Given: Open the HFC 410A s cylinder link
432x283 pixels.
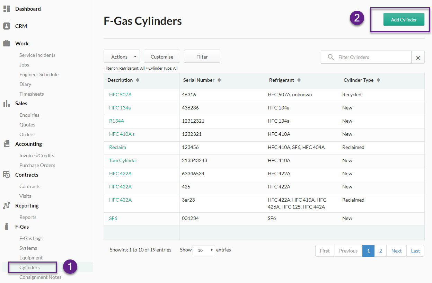Looking at the screenshot, I should [x=122, y=134].
